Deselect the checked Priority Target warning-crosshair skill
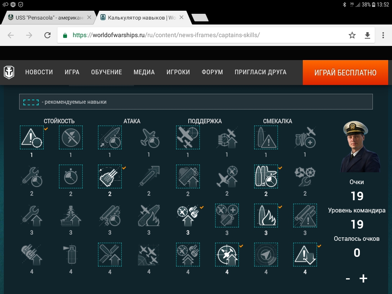Image resolution: width=392 pixels, height=294 pixels. [x=32, y=137]
